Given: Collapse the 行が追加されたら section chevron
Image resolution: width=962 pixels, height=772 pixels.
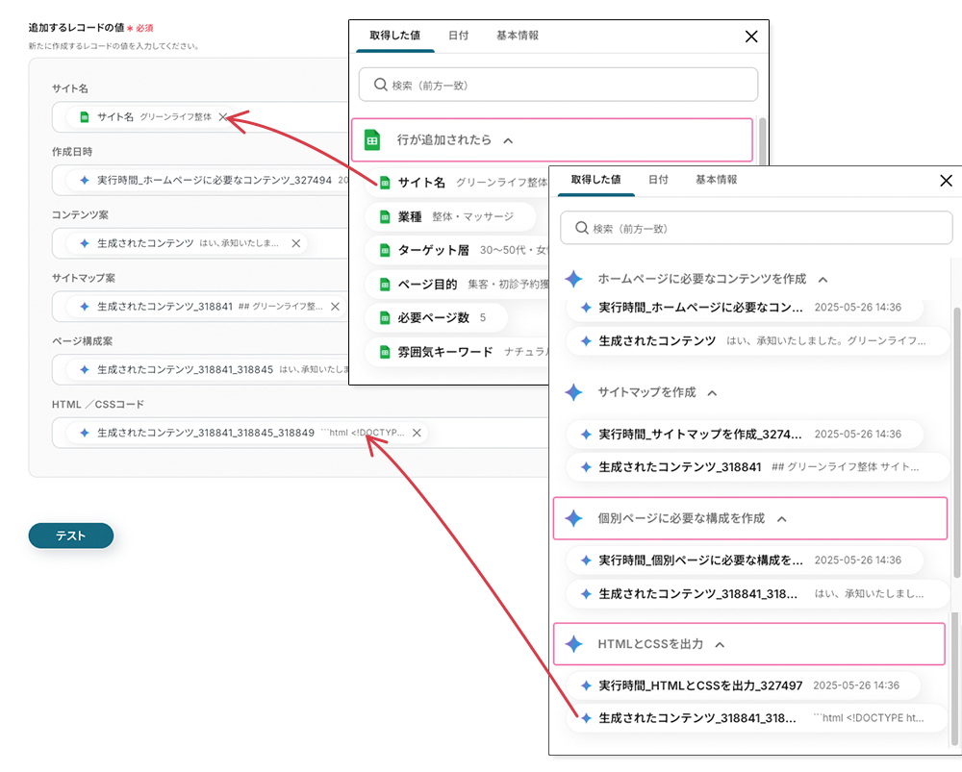Looking at the screenshot, I should click(508, 140).
